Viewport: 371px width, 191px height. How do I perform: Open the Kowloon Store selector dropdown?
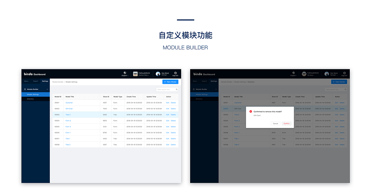click(144, 75)
